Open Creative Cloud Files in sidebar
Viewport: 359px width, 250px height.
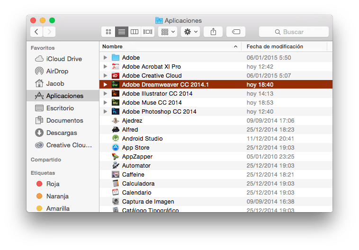63,145
